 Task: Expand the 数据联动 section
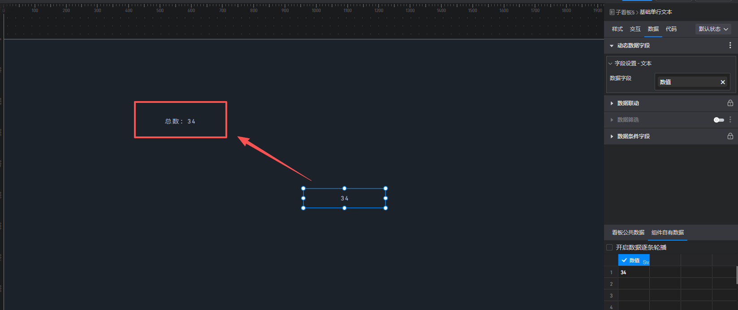click(612, 103)
